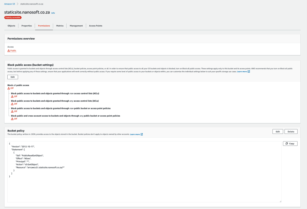Open Learn more link under Bucket policy
Image resolution: width=307 pixels, height=209 pixels.
click(x=135, y=134)
